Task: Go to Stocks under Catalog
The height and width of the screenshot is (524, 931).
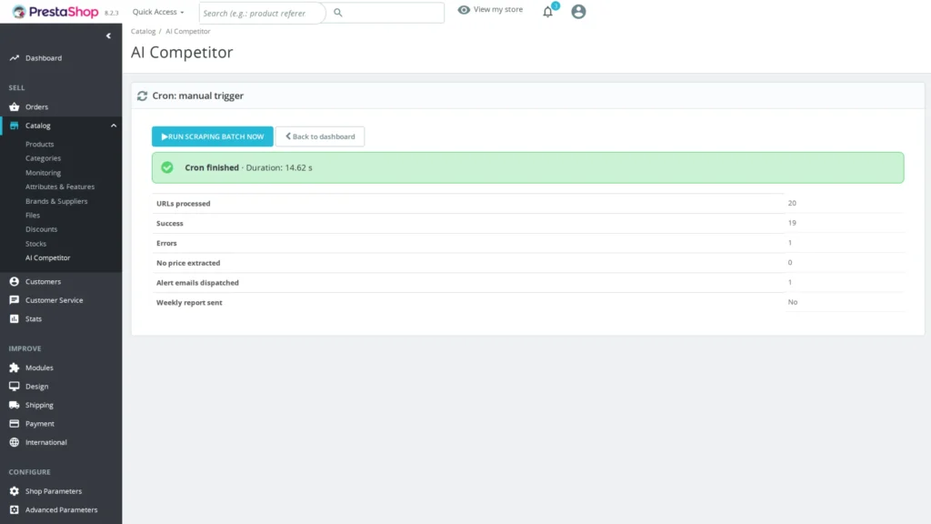Action: tap(35, 244)
